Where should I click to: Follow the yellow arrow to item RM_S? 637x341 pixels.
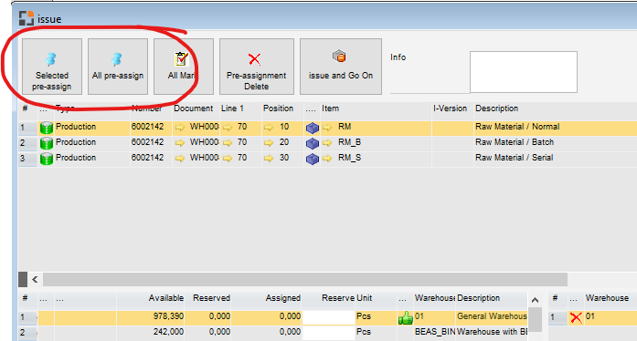tap(327, 158)
